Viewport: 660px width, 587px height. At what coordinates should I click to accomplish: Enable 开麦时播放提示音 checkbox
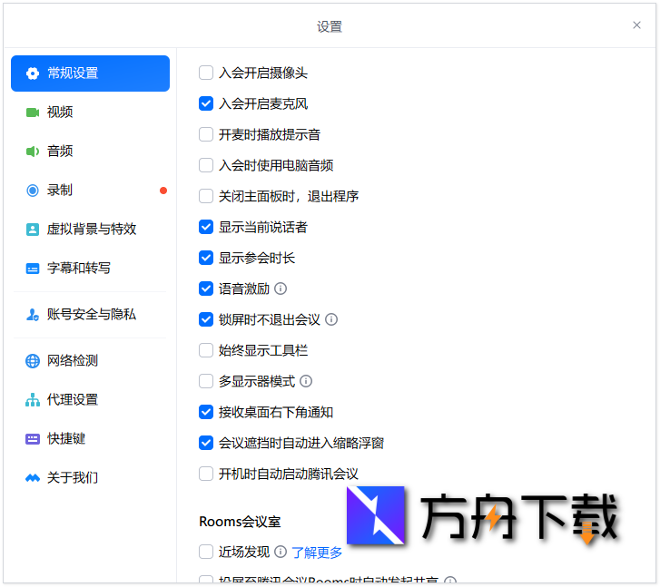[206, 134]
